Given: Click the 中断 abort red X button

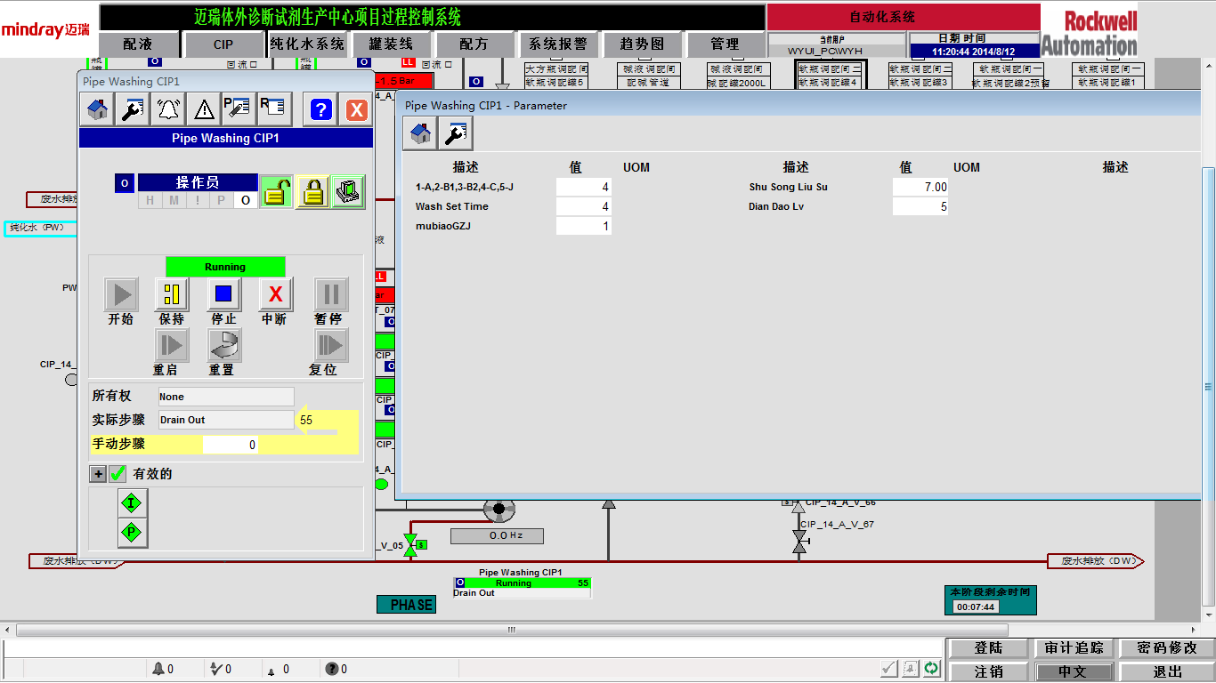Looking at the screenshot, I should 276,293.
